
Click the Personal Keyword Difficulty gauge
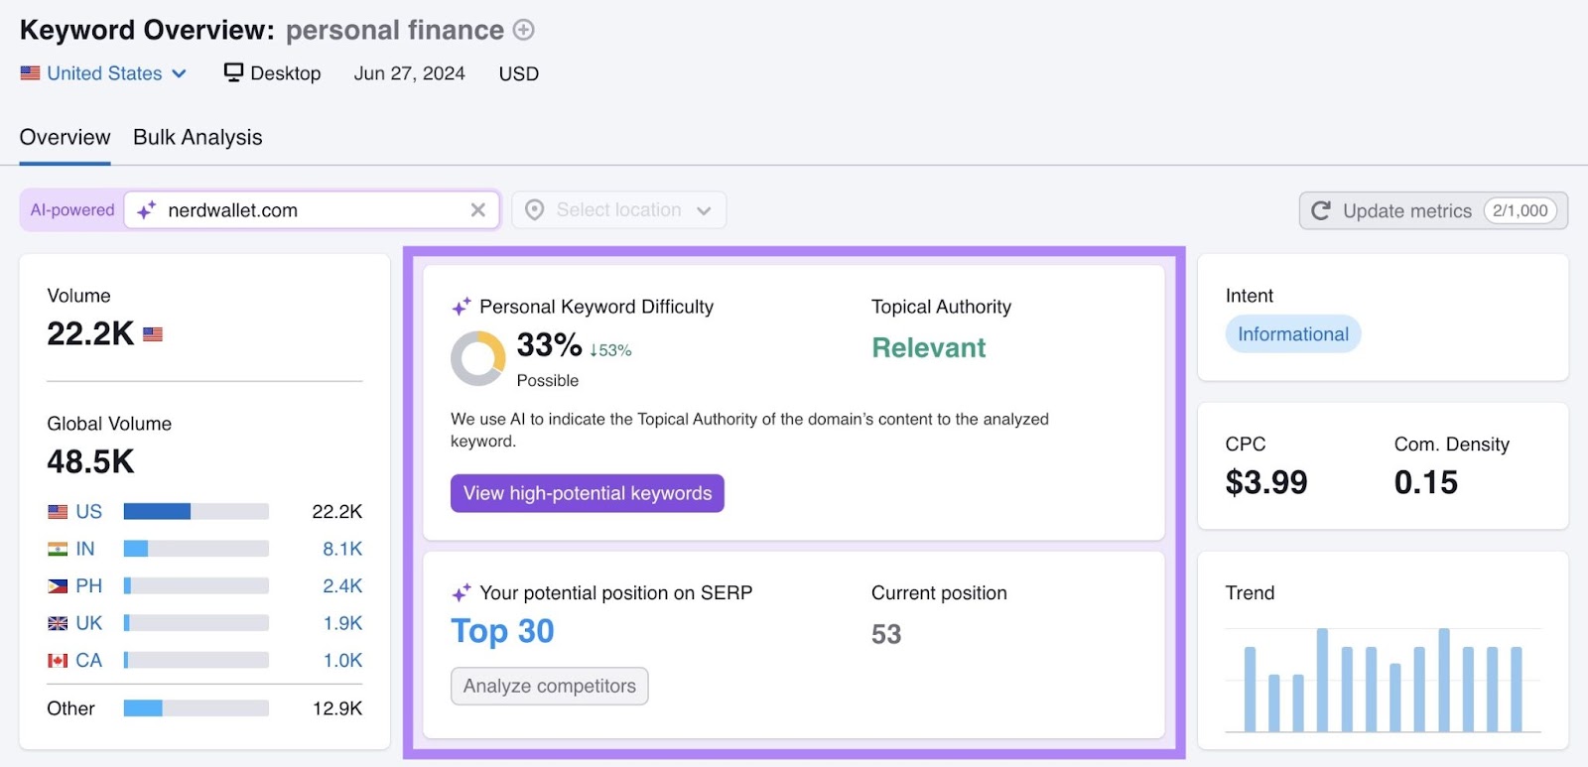tap(478, 357)
